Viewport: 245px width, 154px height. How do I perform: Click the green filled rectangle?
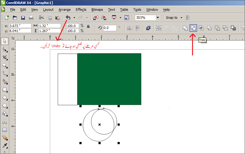coord(109,79)
